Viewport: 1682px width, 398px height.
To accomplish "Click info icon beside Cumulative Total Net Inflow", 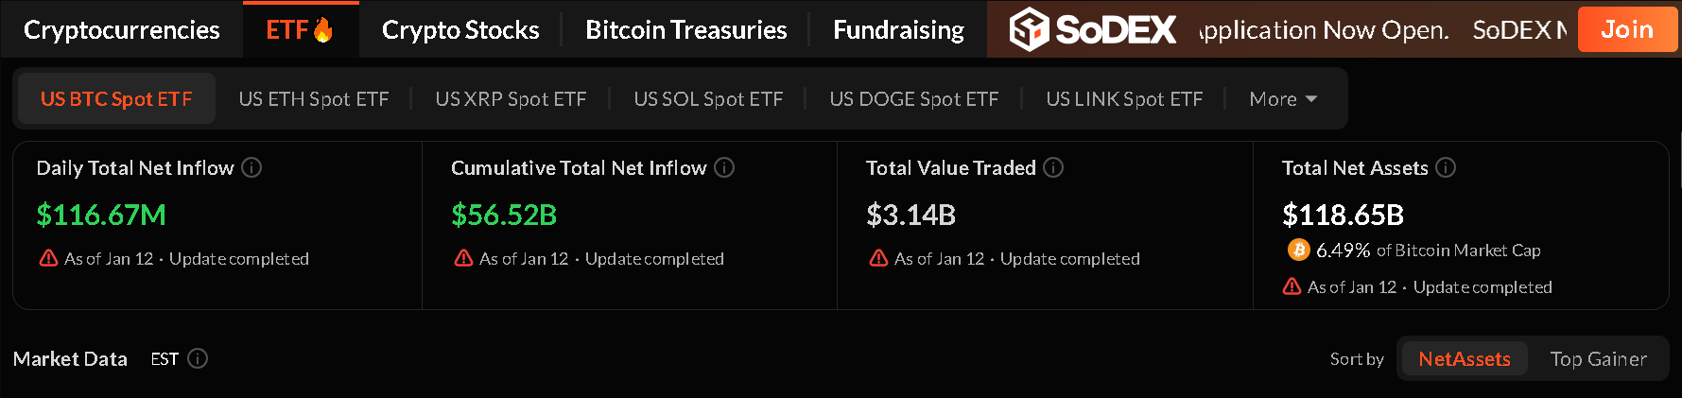I will (724, 167).
